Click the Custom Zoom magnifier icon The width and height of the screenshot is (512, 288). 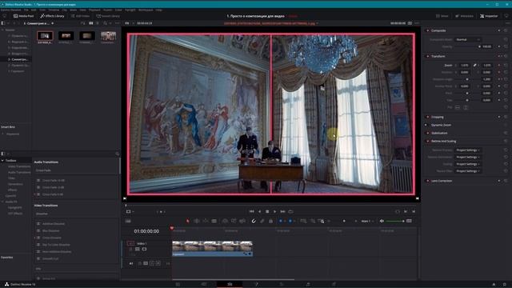322,221
